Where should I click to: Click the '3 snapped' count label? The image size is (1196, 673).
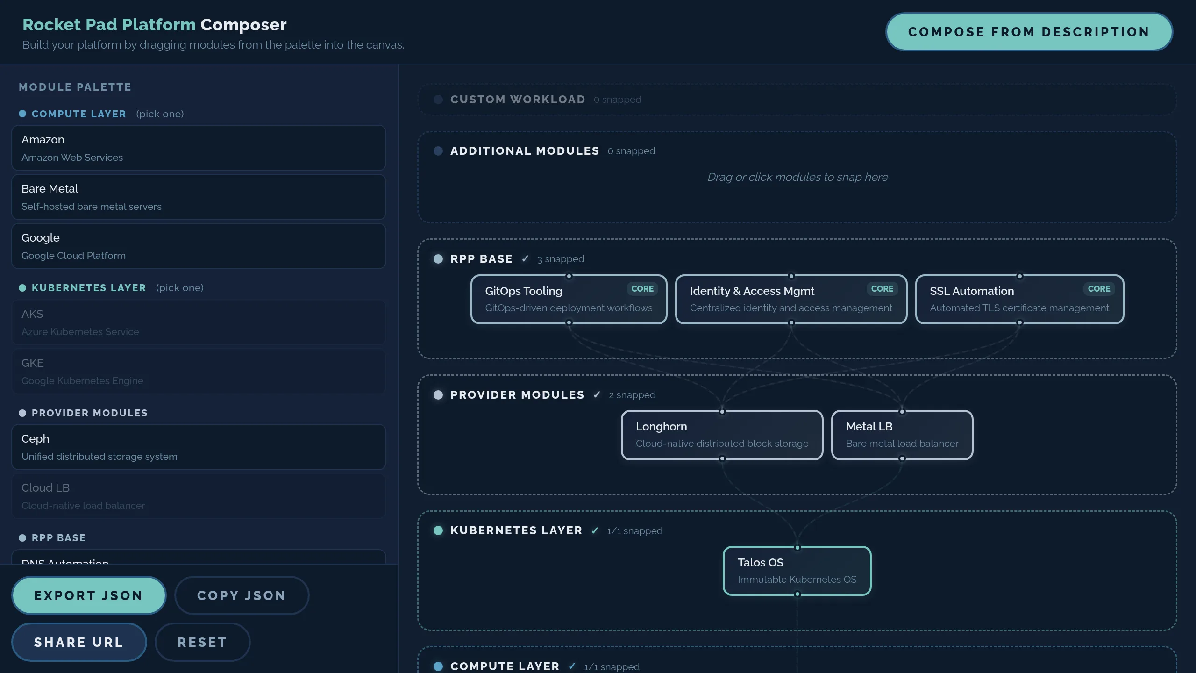tap(561, 259)
